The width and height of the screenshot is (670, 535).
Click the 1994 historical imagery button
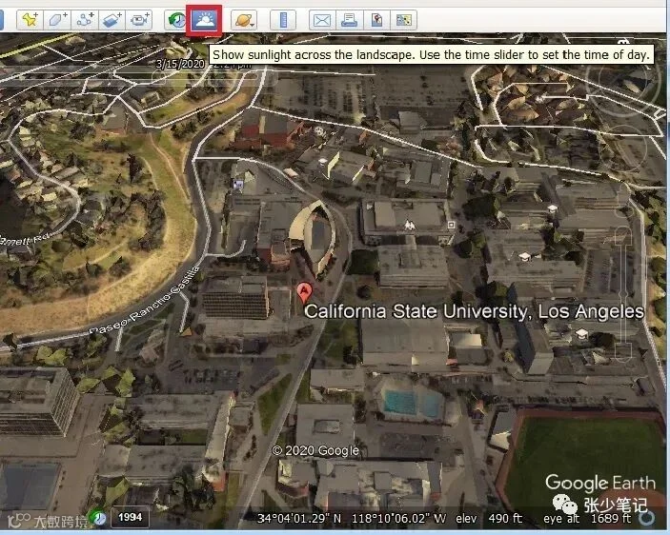coord(130,518)
